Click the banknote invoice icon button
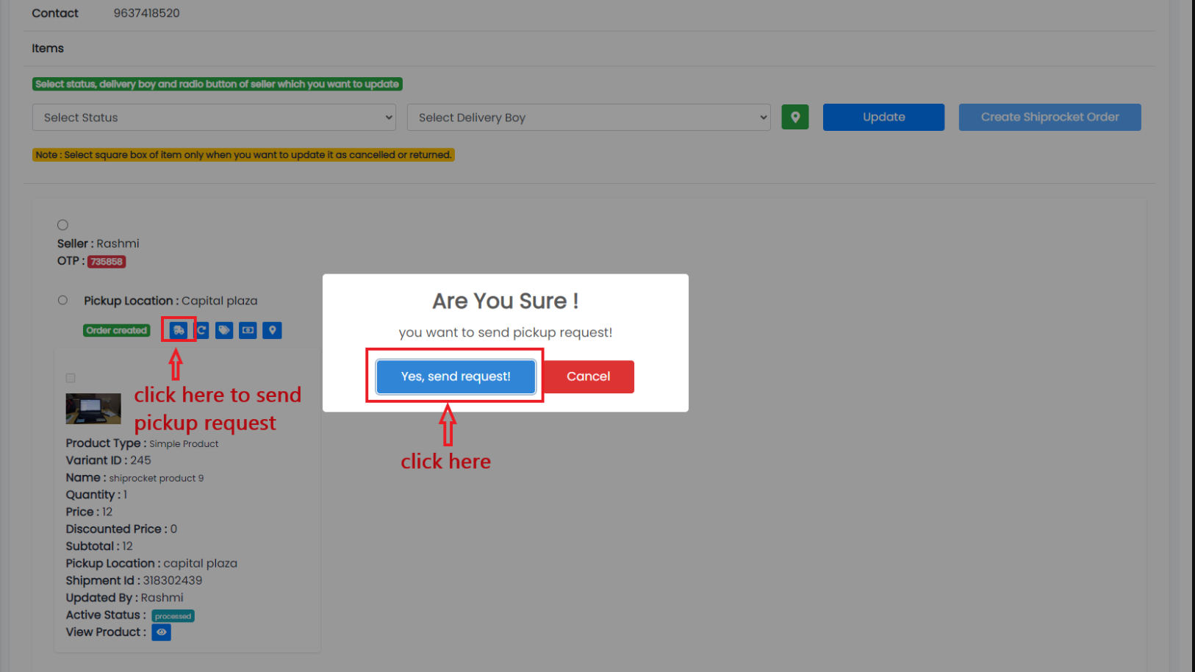1195x672 pixels. 248,331
